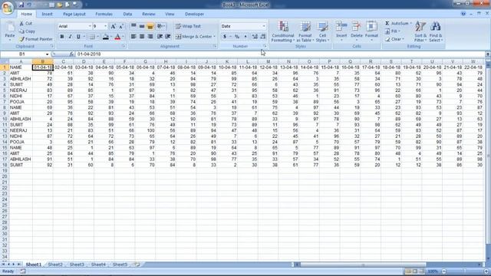Click the Orientation text icon
Screen dimensions: 491x276
click(160, 26)
